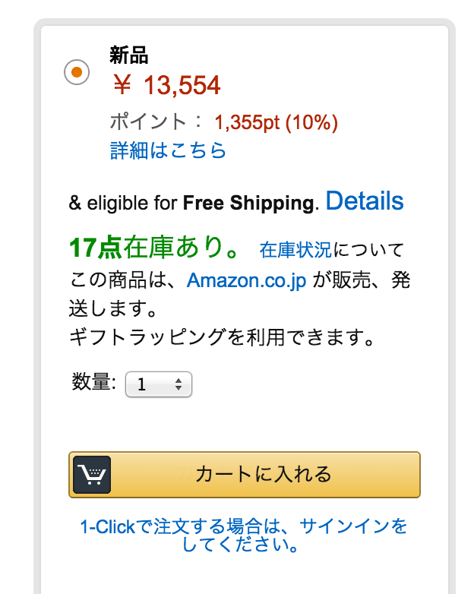Open the Free Shipping Details link
Viewport: 474px width, 594px height.
point(365,201)
